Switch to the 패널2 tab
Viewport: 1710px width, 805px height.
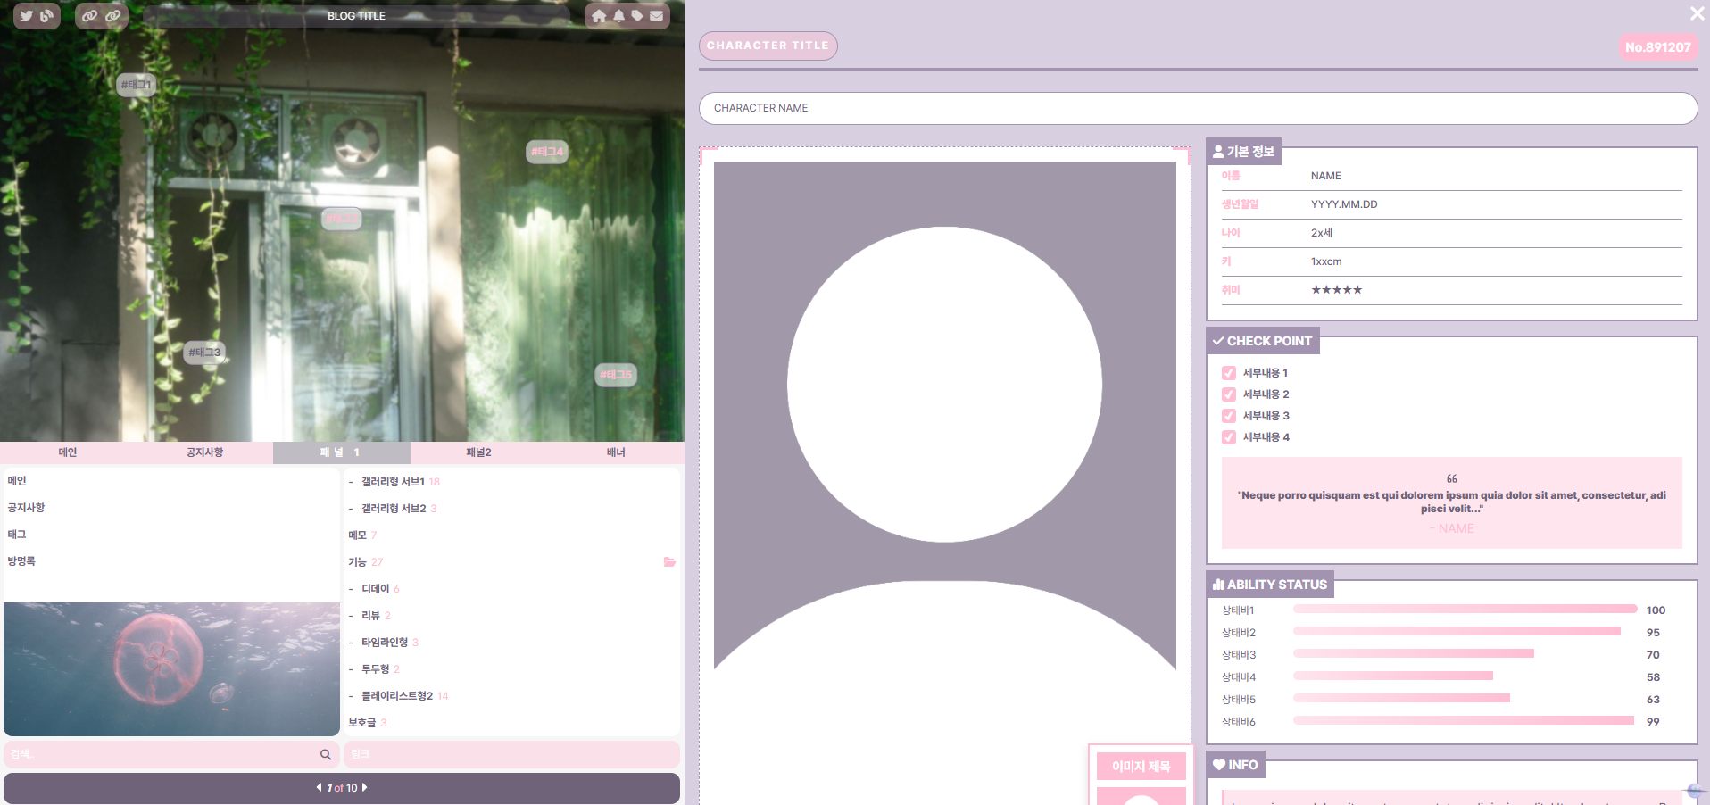(478, 452)
